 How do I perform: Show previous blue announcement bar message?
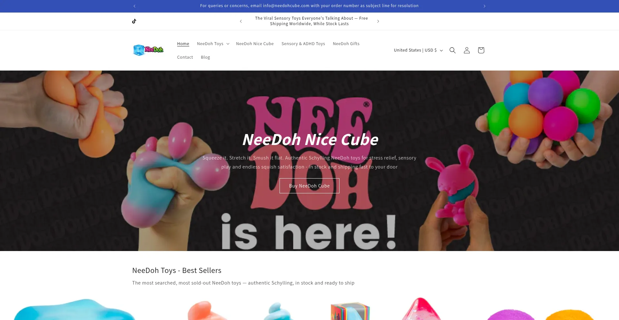coord(134,6)
